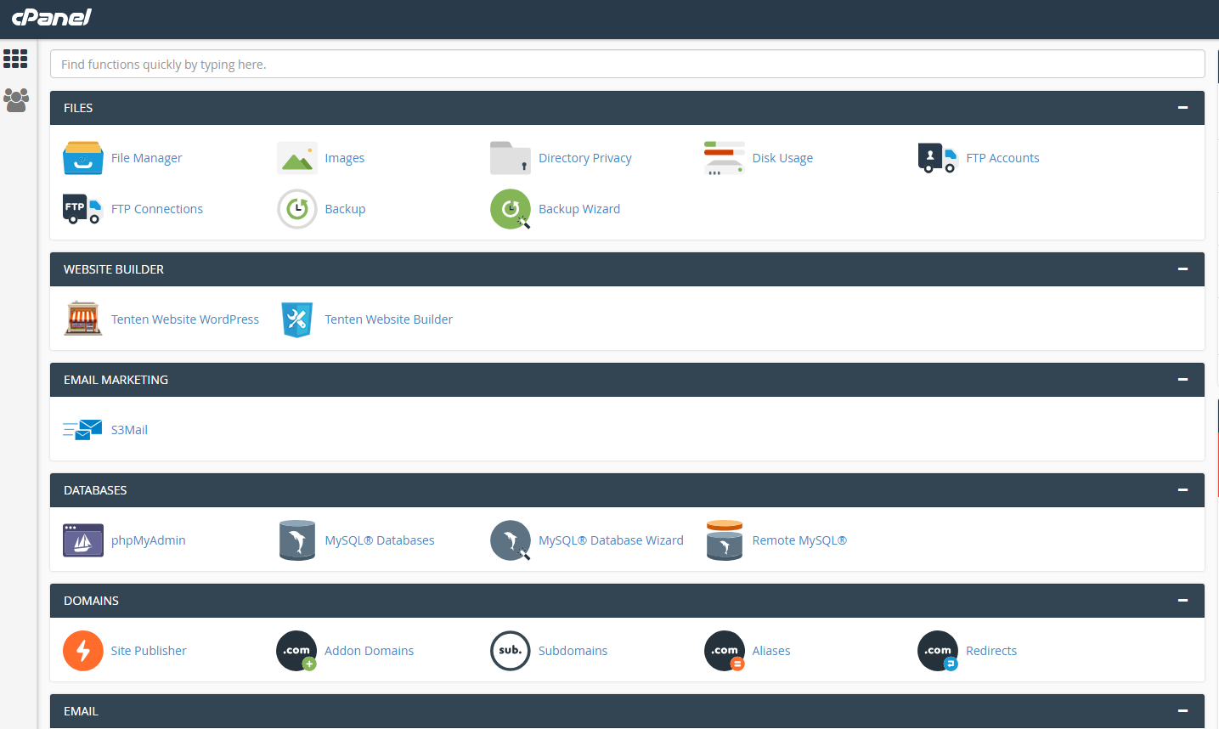Click the Remote MySQL link
Screen dimensions: 1219x729
coord(799,540)
